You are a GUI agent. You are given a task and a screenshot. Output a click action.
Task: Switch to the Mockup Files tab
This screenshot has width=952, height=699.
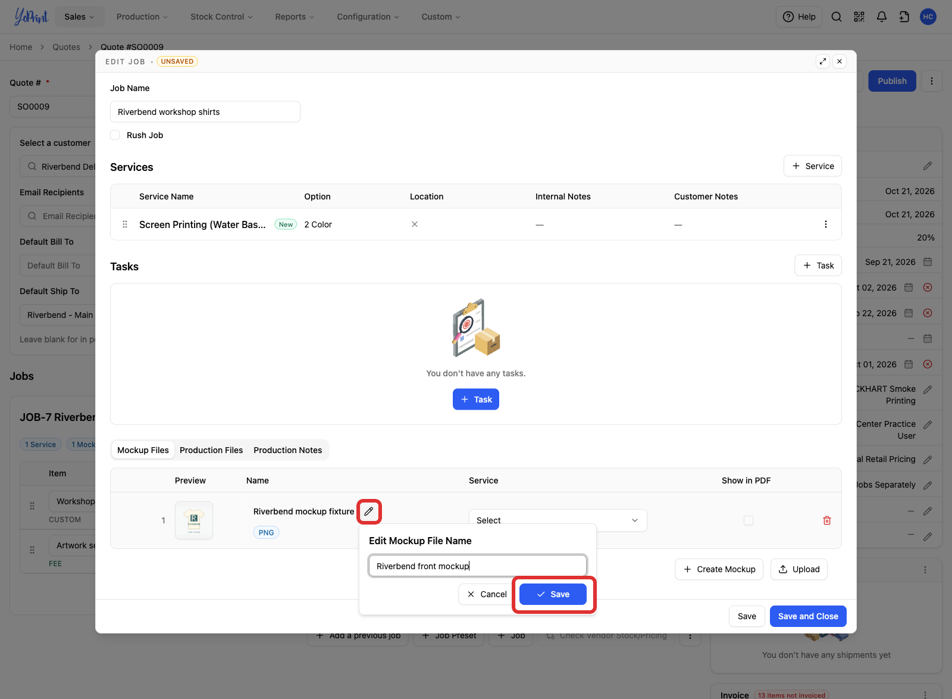pyautogui.click(x=143, y=450)
